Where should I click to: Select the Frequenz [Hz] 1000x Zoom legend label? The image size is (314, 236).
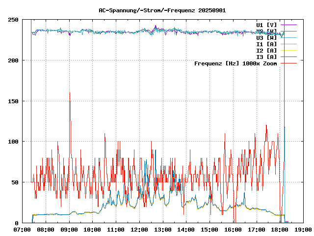[235, 63]
